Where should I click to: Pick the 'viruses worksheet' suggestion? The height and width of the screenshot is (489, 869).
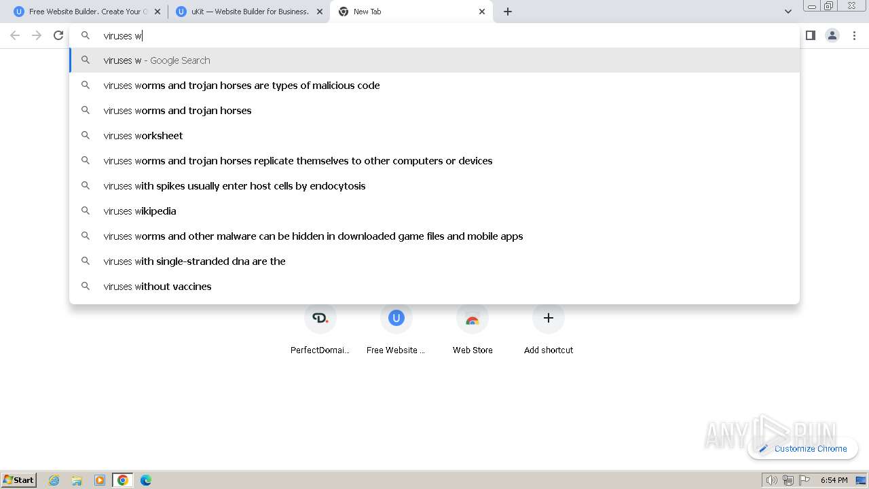(x=434, y=136)
